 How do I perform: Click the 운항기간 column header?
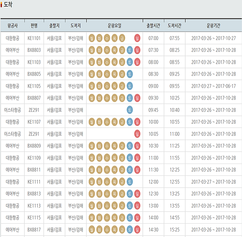tap(213, 26)
